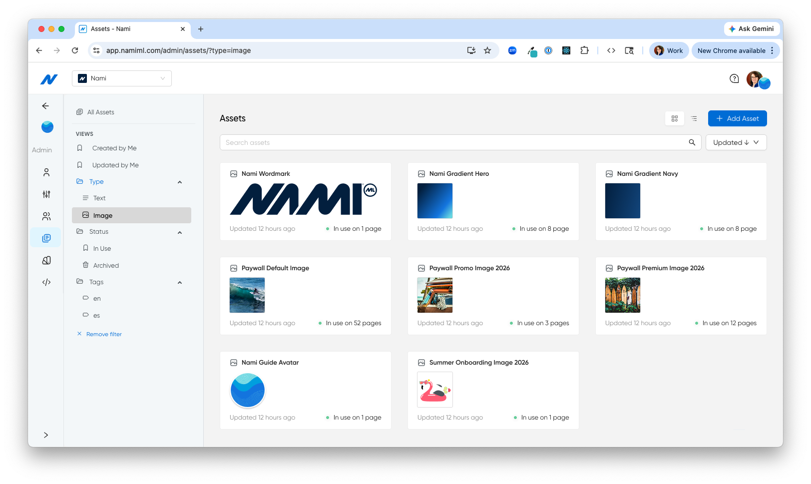Click "In use on 3 pages" status
The width and height of the screenshot is (811, 484).
(x=543, y=323)
